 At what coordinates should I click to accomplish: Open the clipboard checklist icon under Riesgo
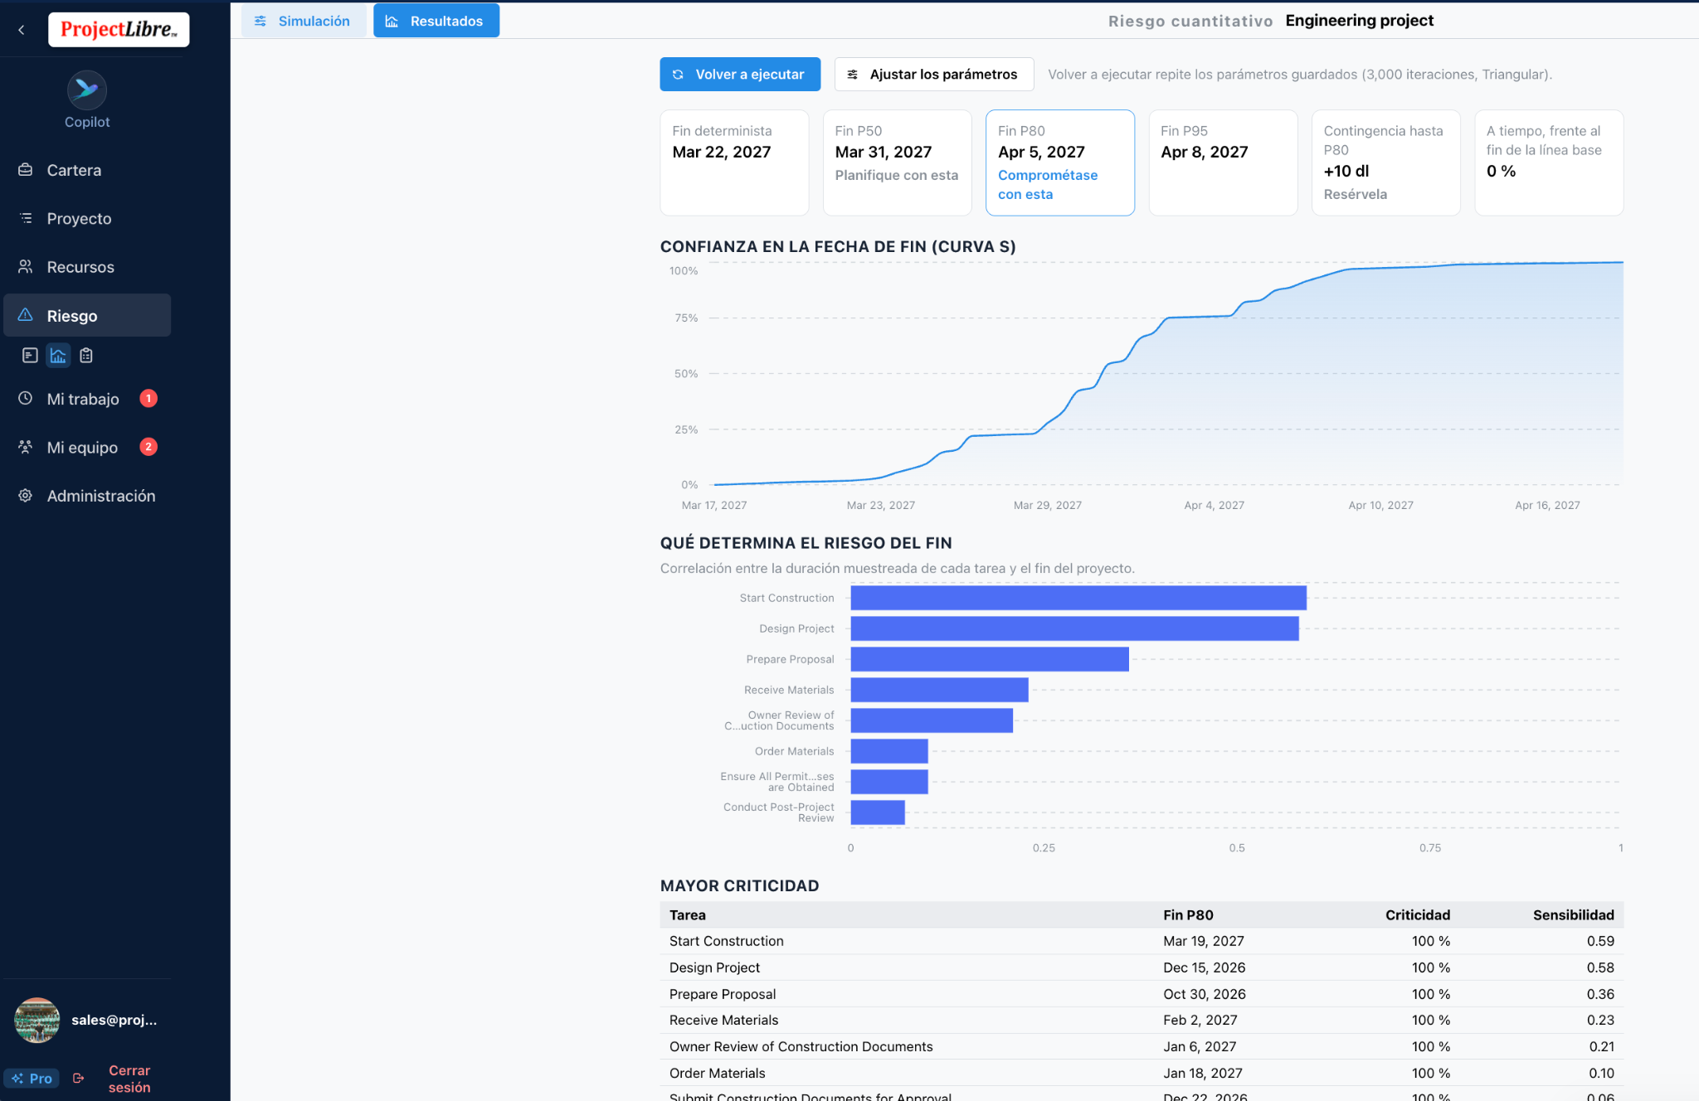[x=86, y=356]
